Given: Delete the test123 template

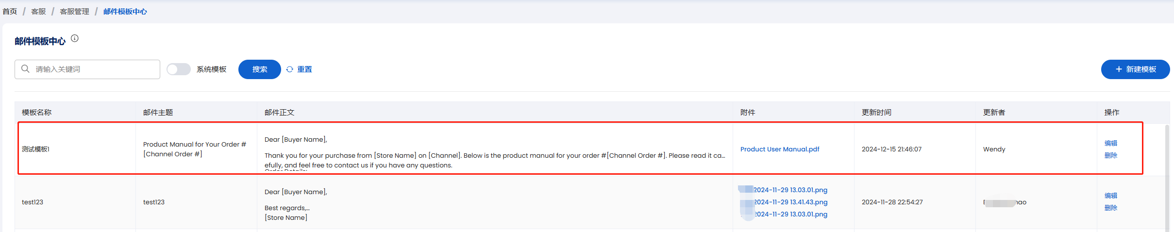Looking at the screenshot, I should coord(1111,208).
